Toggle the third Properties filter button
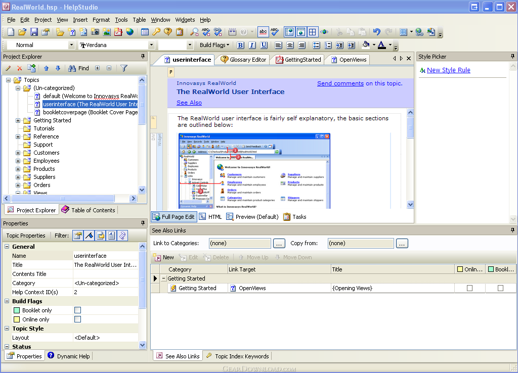Screen dimensions: 518x373 point(101,236)
